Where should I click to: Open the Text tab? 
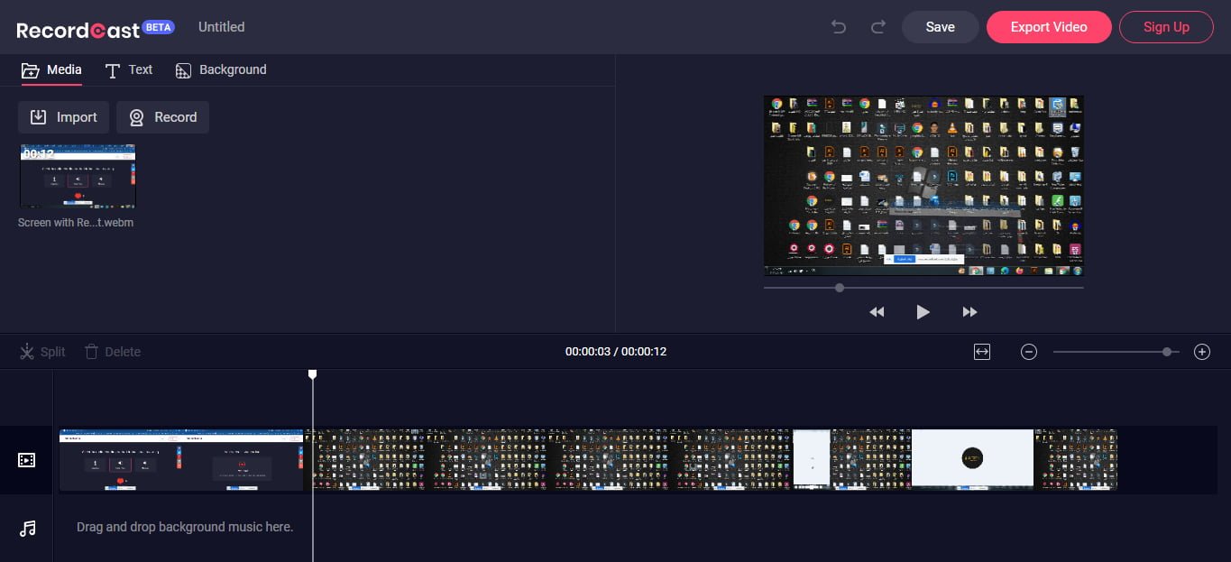click(129, 69)
